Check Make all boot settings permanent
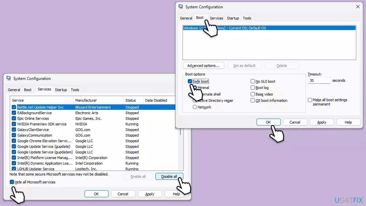This screenshot has height=206, width=366. pyautogui.click(x=310, y=100)
